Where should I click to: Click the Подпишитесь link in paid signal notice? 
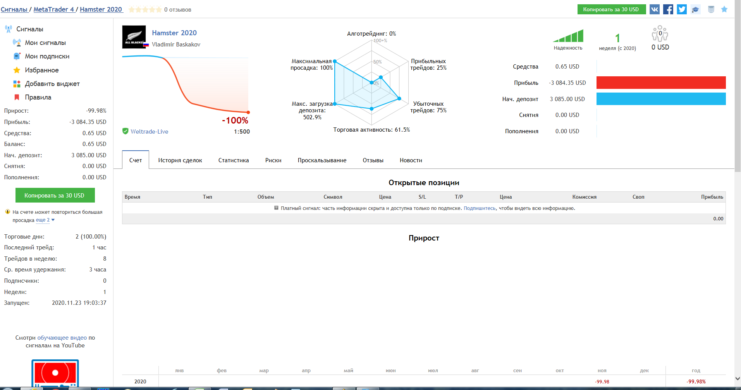click(x=480, y=208)
